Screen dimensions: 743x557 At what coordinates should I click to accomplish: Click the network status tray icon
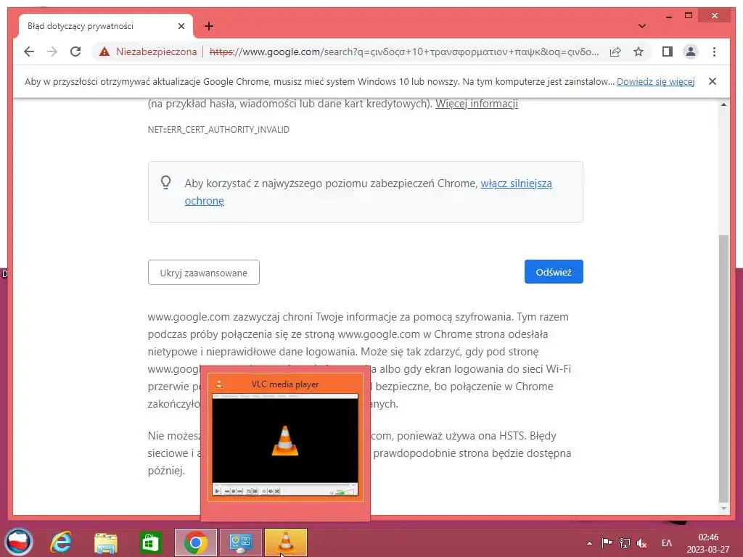[x=625, y=542]
